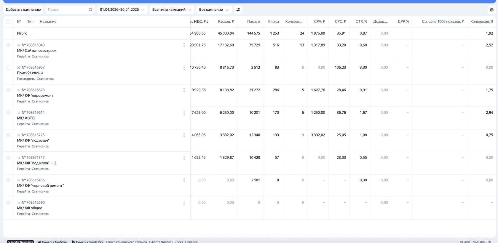
Task: Click the Скачать в Google Play badge
Action: 87,242
